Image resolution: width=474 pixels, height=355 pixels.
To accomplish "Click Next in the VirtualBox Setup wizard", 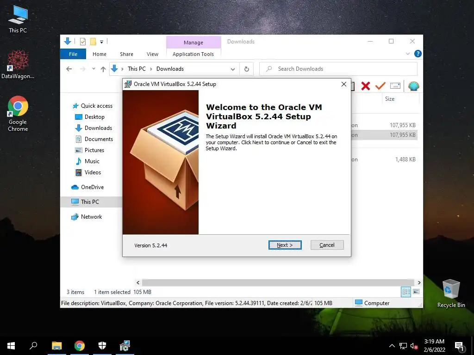I will pyautogui.click(x=285, y=245).
